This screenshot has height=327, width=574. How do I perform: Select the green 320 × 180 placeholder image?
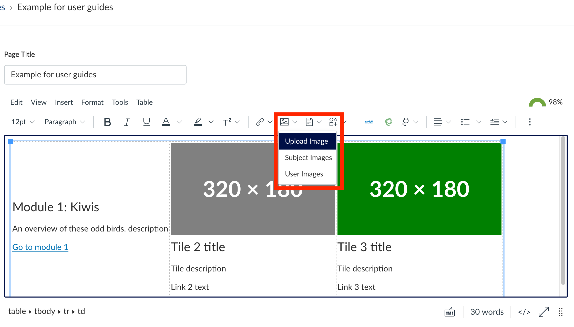pos(419,189)
